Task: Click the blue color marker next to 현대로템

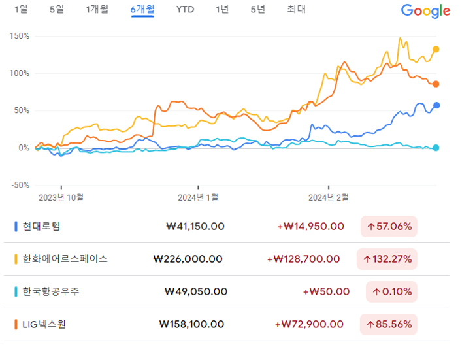Action: pos(16,226)
